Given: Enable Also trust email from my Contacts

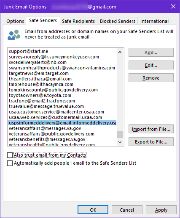Looking at the screenshot, I should tap(10, 155).
